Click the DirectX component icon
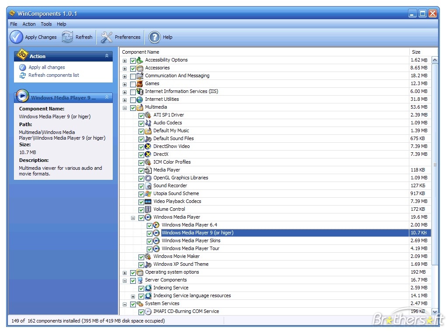446x333 pixels. pyautogui.click(x=148, y=154)
